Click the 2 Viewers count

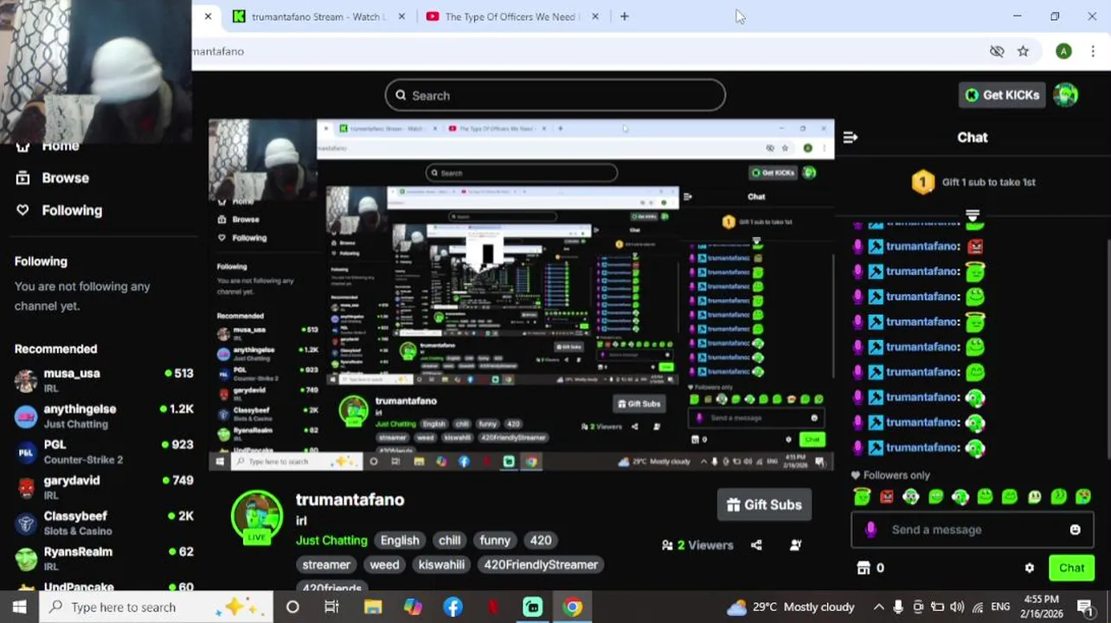697,545
